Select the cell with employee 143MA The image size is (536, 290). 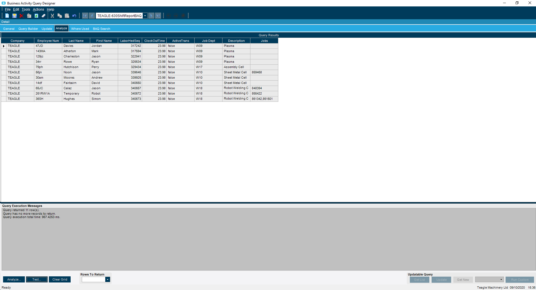pos(48,51)
